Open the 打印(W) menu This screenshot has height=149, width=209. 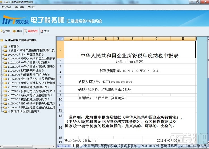click(x=7, y=7)
